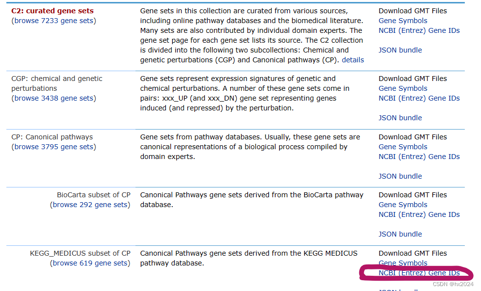Download Gene Symbols GMT for KEGG_MEDICUS subset
The image size is (481, 291).
[x=403, y=263]
